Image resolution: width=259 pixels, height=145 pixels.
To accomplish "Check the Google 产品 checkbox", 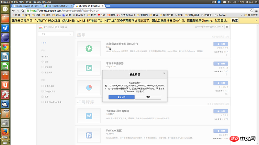I will 42,91.
